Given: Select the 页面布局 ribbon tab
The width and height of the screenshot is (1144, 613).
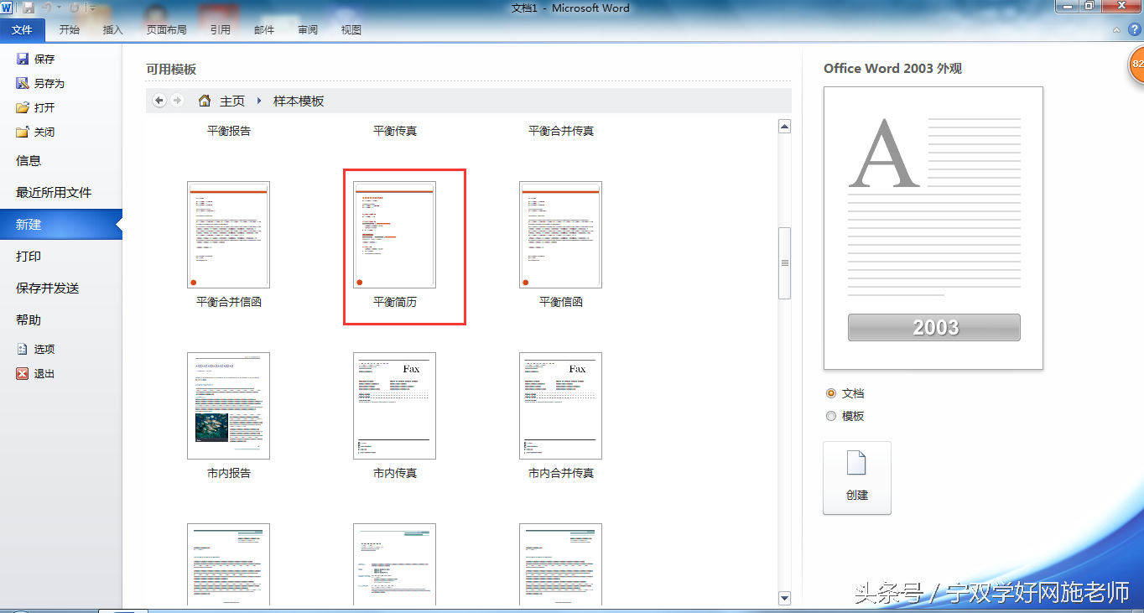Looking at the screenshot, I should (x=166, y=30).
